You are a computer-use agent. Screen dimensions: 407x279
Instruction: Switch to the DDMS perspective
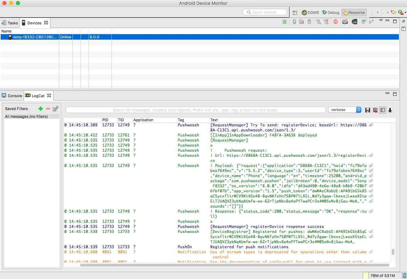point(310,13)
